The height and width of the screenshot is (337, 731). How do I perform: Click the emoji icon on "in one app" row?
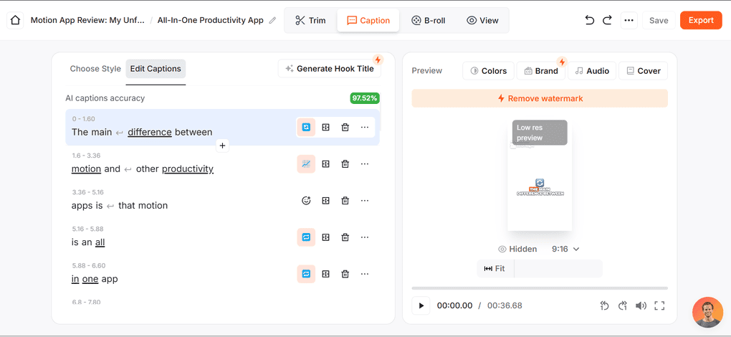(306, 274)
